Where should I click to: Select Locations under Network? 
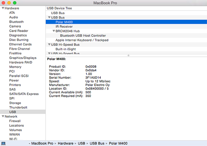click(17, 125)
